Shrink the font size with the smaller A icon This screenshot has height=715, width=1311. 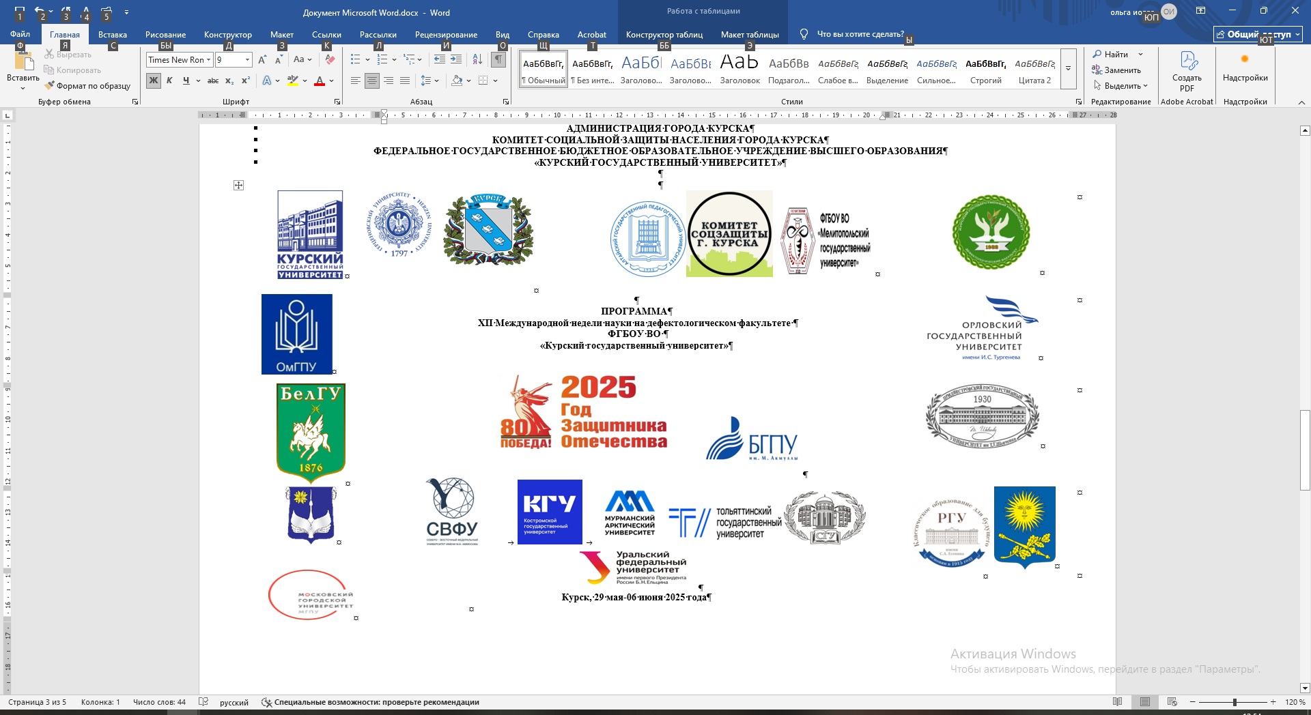pyautogui.click(x=279, y=60)
